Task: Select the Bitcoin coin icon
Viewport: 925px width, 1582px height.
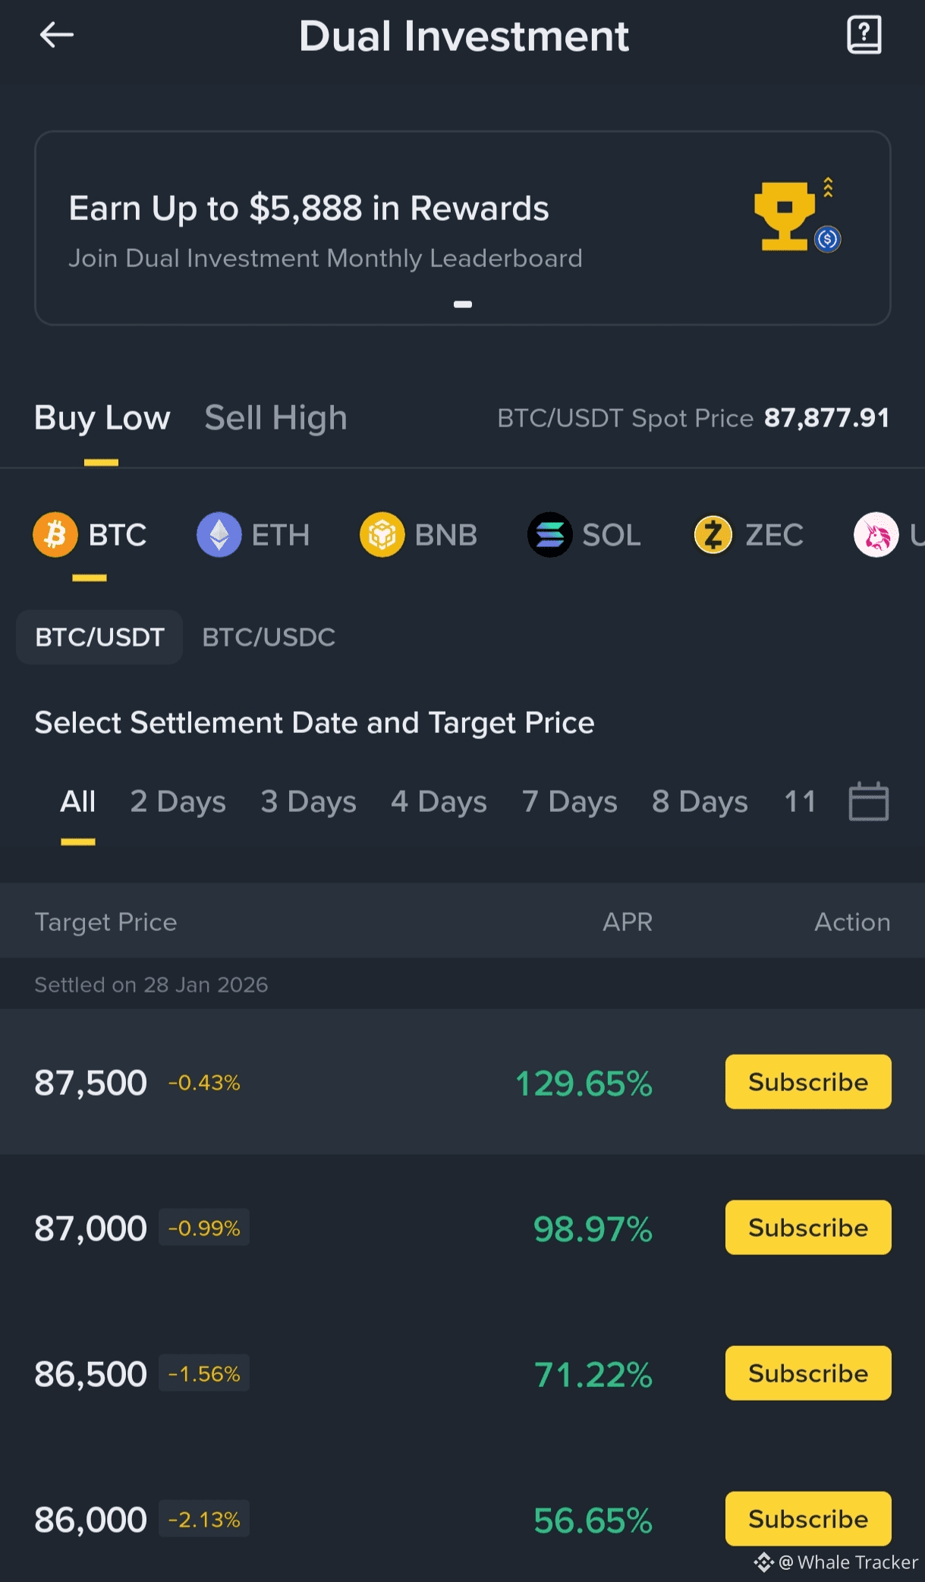Action: [x=55, y=535]
